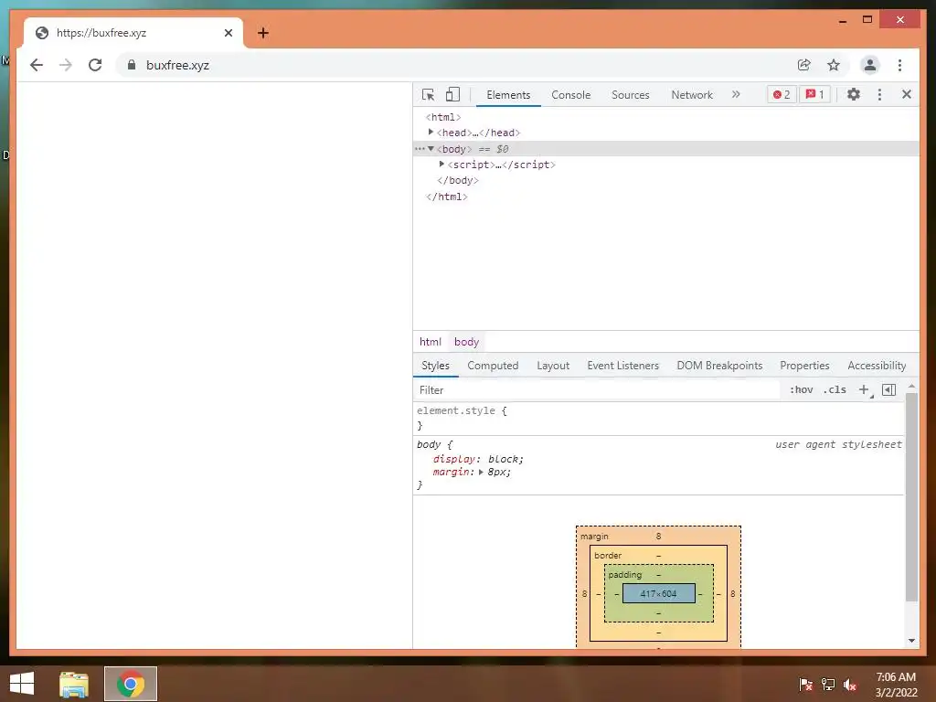
Task: Open the error count badge showing 2
Action: point(782,94)
